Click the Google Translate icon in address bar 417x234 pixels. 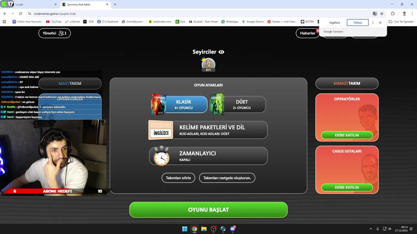375,14
